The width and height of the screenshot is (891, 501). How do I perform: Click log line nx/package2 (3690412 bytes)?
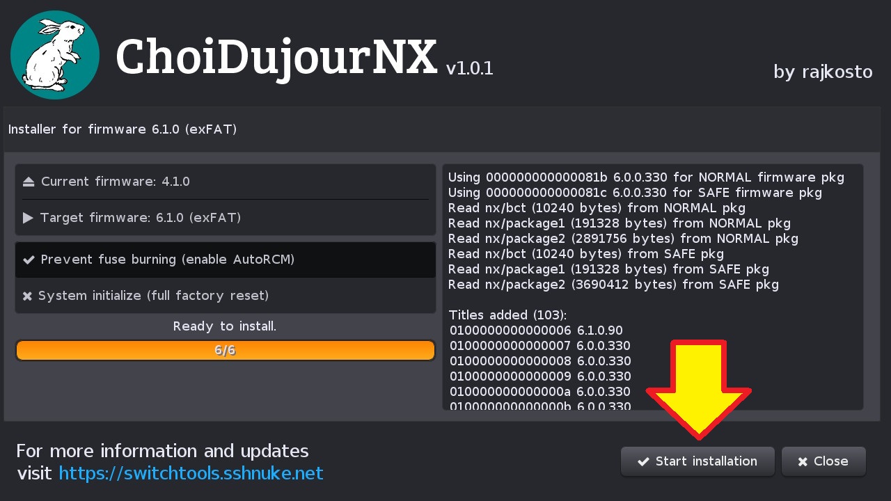pos(613,285)
